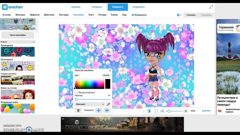Open the Текстуры menu

coord(64,15)
